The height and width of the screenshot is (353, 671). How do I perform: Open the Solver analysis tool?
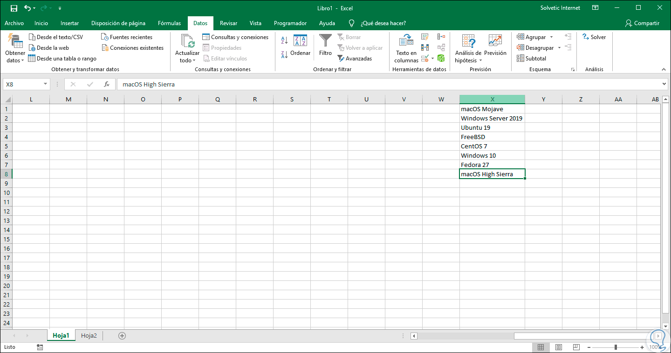(x=594, y=37)
